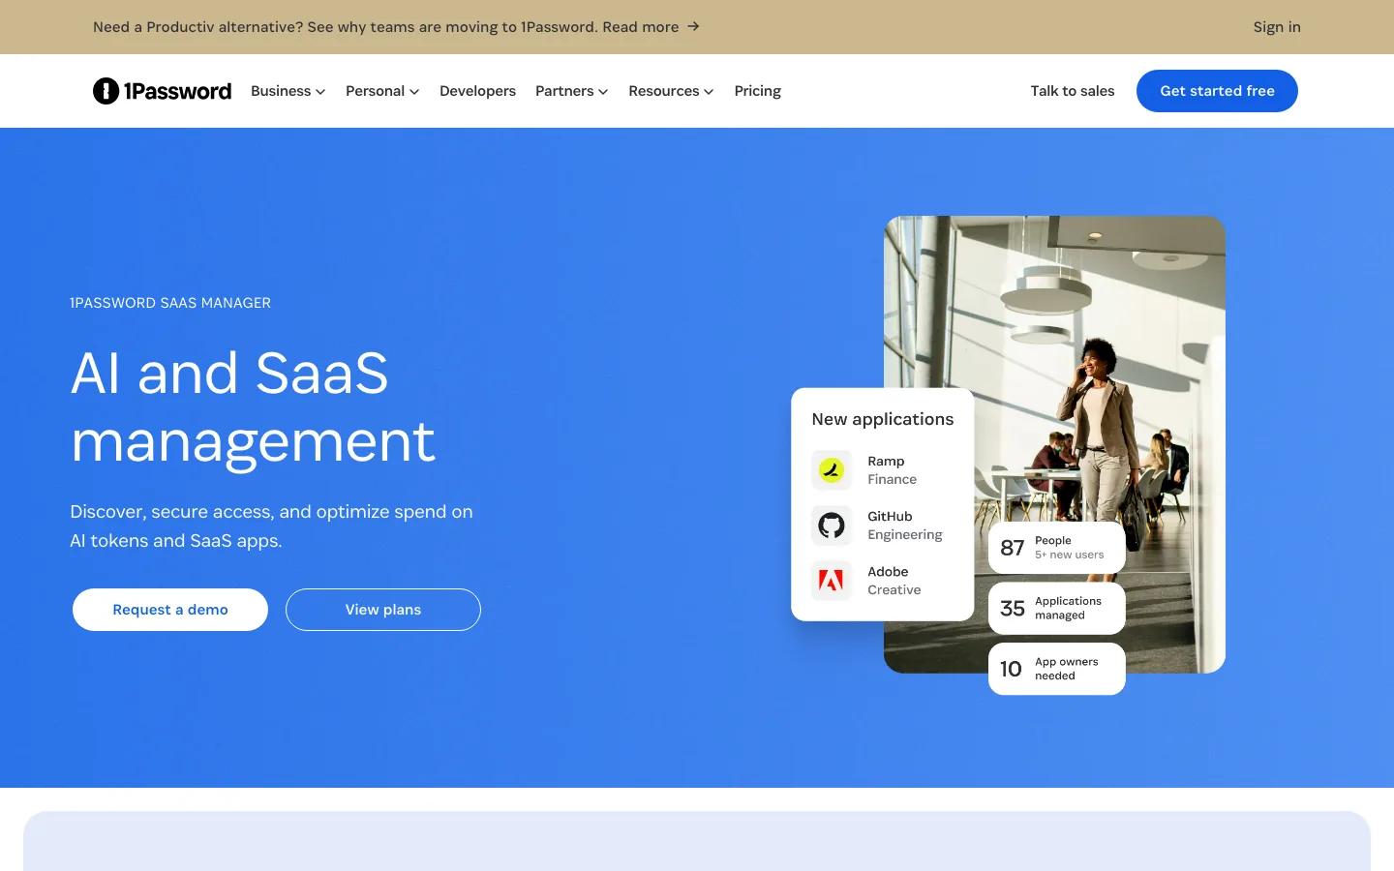The width and height of the screenshot is (1394, 871).
Task: Click the 10 App owners needed card
Action: (1057, 669)
